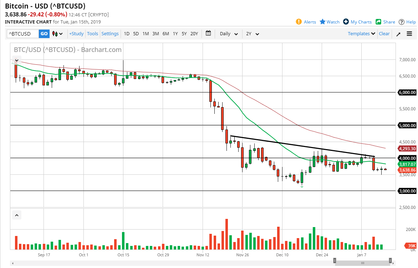Open the Tools menu
This screenshot has height=268, width=418.
[x=92, y=33]
